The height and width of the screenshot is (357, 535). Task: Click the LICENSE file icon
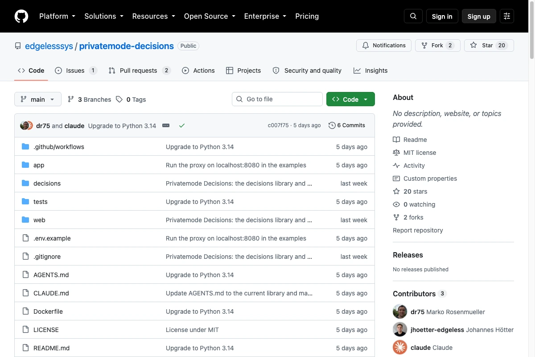25,330
